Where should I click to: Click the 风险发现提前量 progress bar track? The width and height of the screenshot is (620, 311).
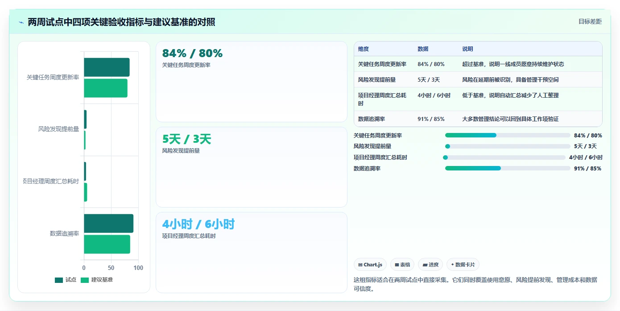[508, 146]
